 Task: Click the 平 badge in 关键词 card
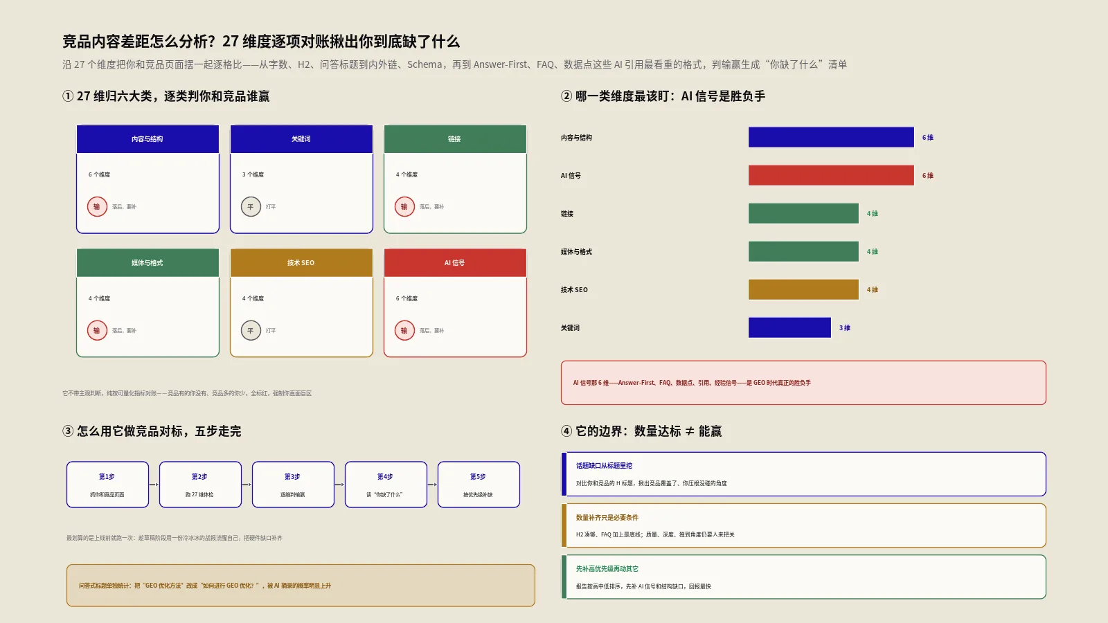click(x=251, y=206)
